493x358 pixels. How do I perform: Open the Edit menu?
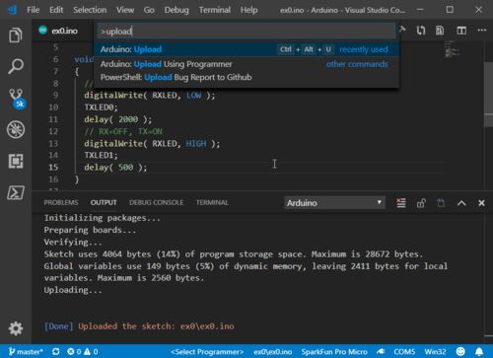[x=56, y=10]
